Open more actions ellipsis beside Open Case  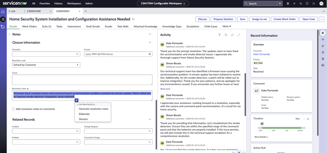tap(321, 19)
